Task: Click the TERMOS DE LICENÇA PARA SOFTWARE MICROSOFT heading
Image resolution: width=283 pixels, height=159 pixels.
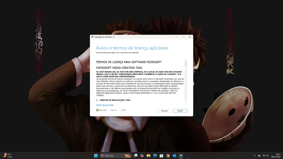Action: pyautogui.click(x=129, y=62)
